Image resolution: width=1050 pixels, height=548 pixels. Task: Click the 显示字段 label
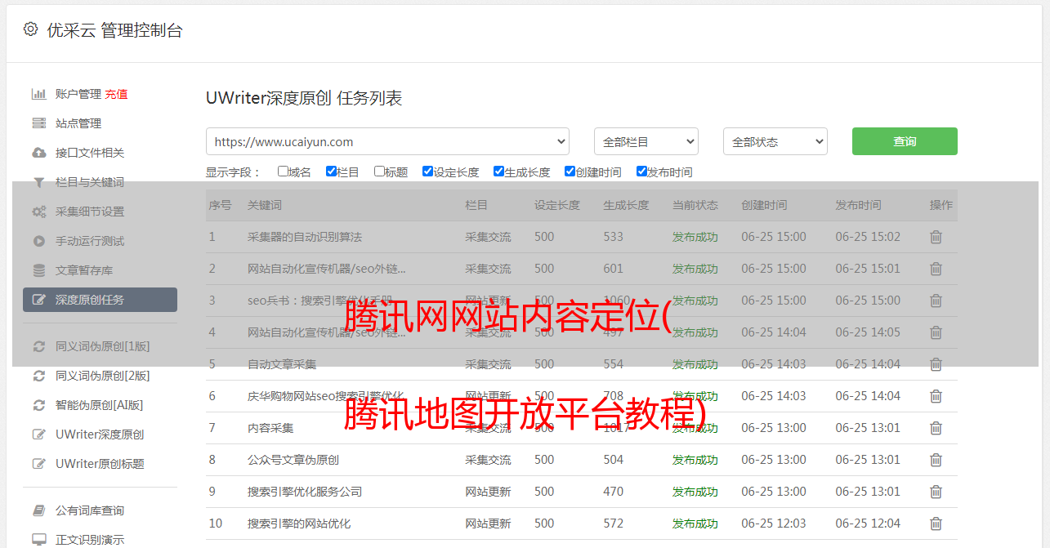coord(233,172)
